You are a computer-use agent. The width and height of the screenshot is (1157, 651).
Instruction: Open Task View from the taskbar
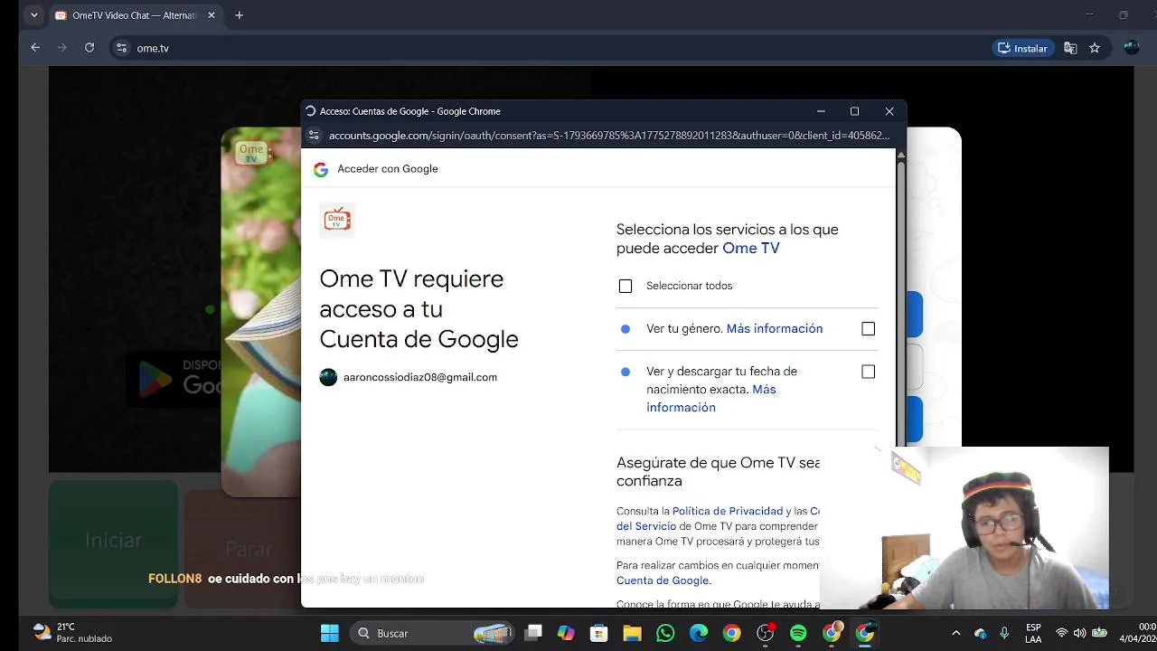tap(533, 633)
